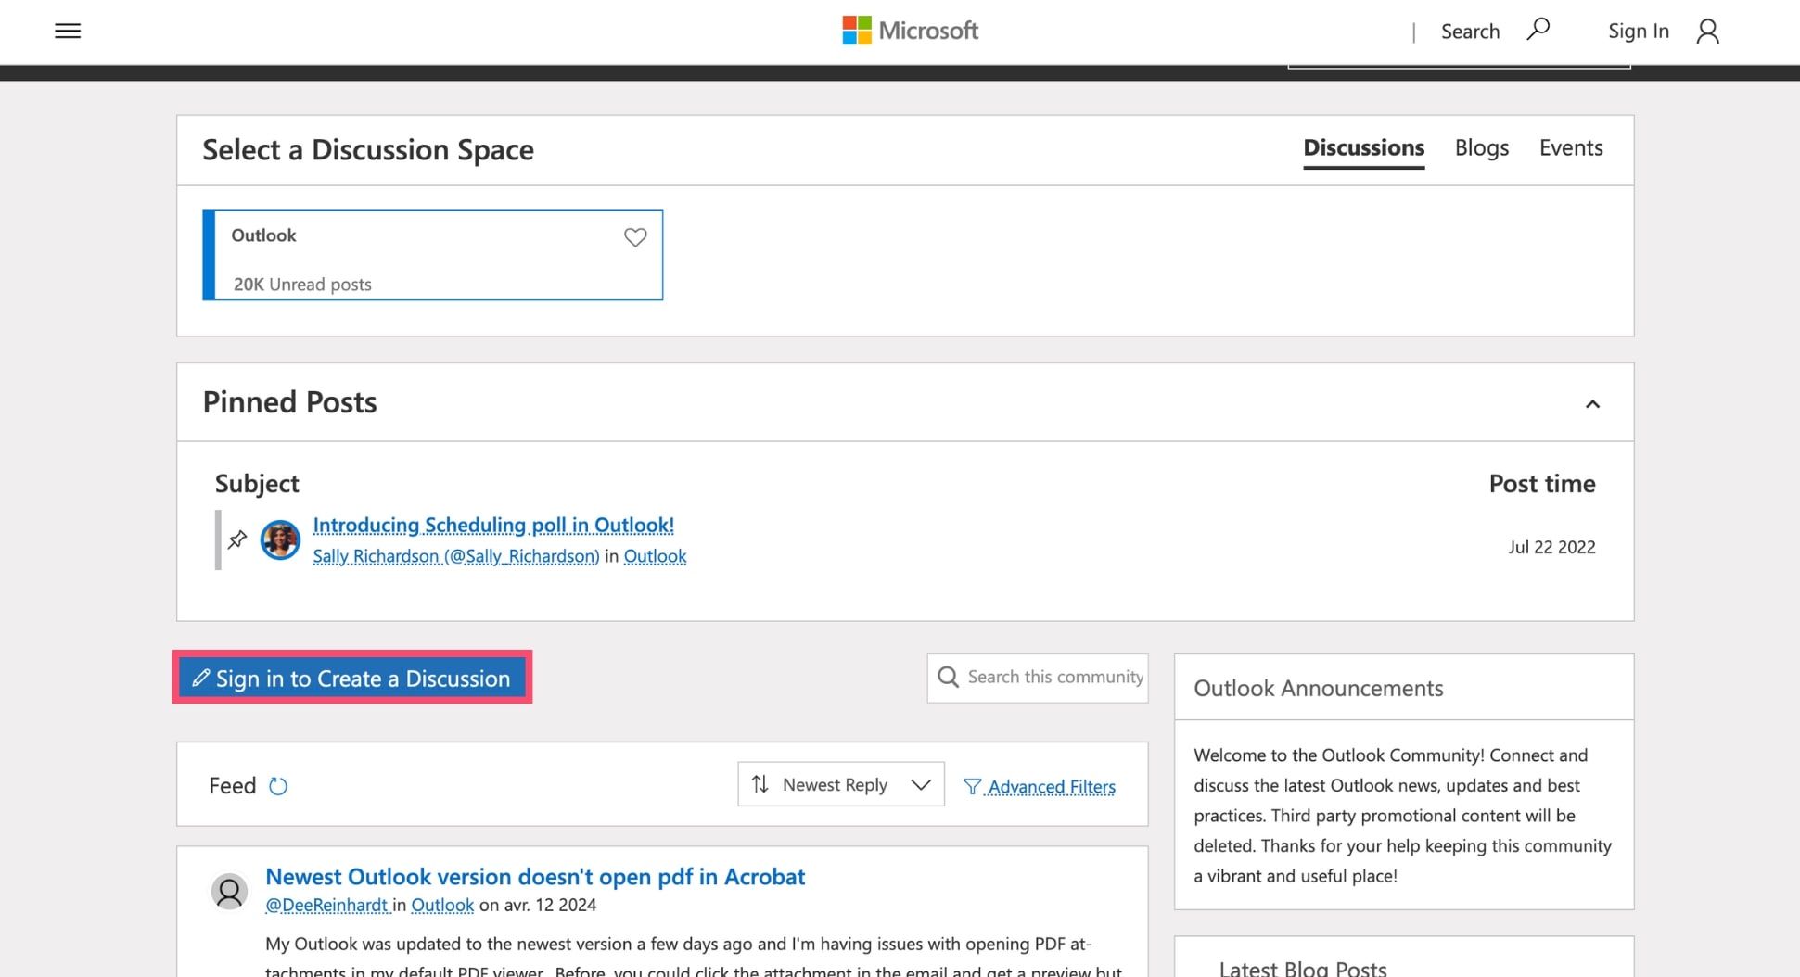Click the Outlook Announcements heading
This screenshot has height=977, width=1800.
[x=1318, y=688]
